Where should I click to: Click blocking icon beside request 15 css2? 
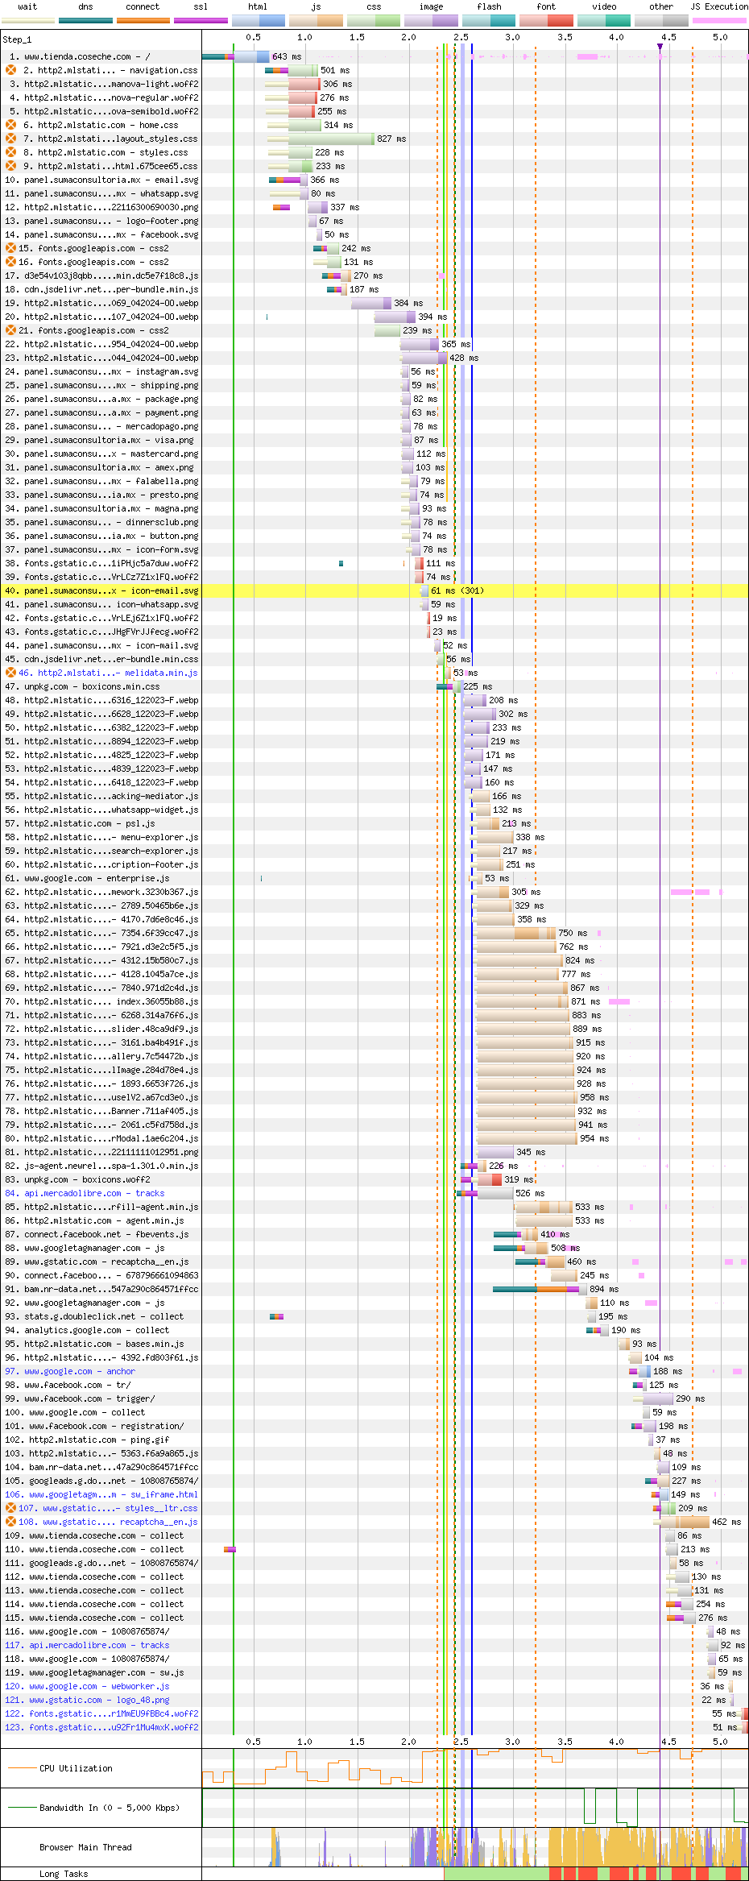coord(11,248)
